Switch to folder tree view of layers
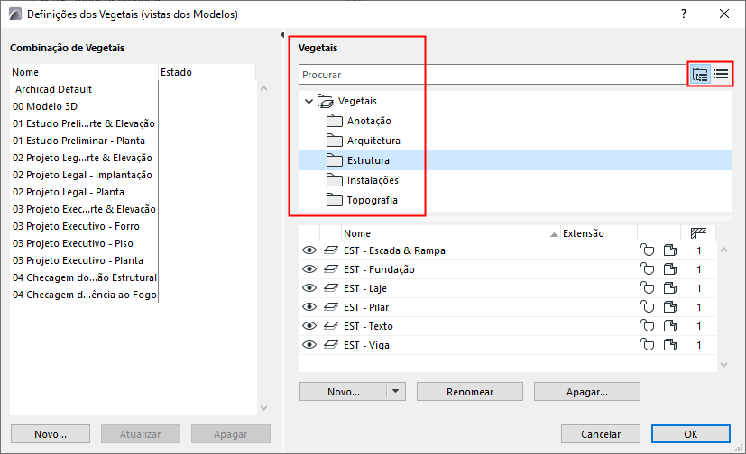Viewport: 746px width, 454px height. click(x=700, y=75)
